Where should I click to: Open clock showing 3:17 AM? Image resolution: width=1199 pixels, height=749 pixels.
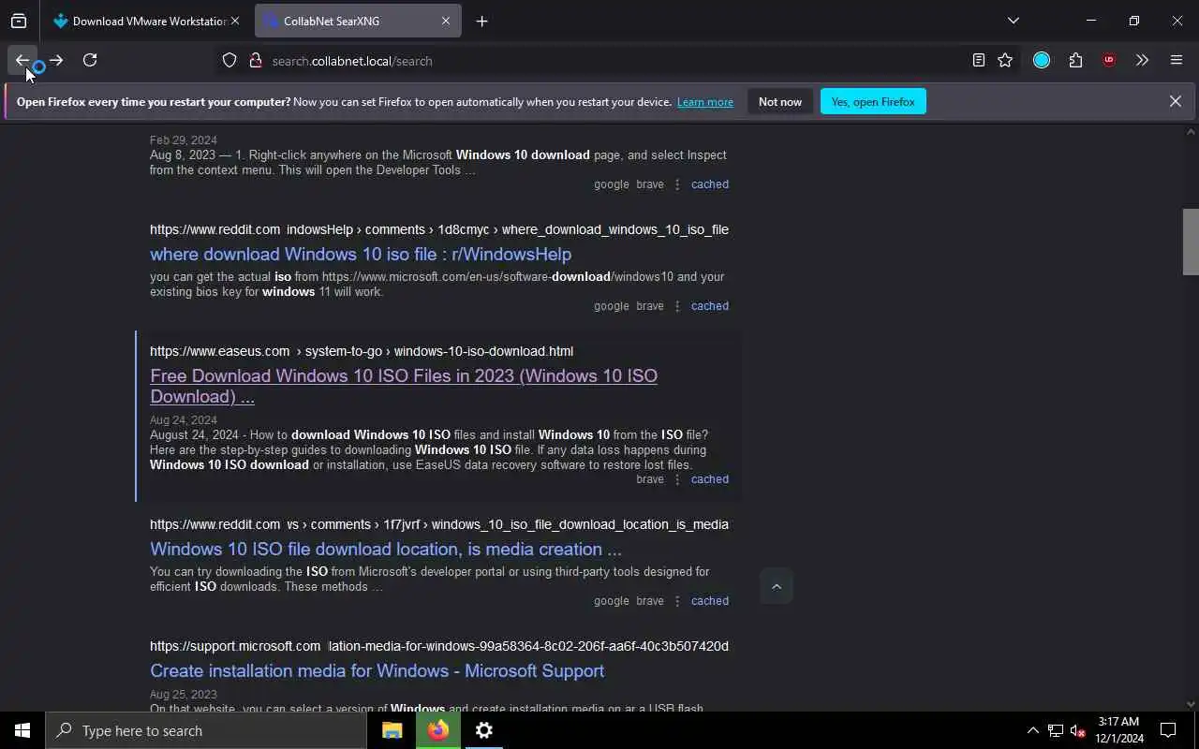pos(1118,730)
